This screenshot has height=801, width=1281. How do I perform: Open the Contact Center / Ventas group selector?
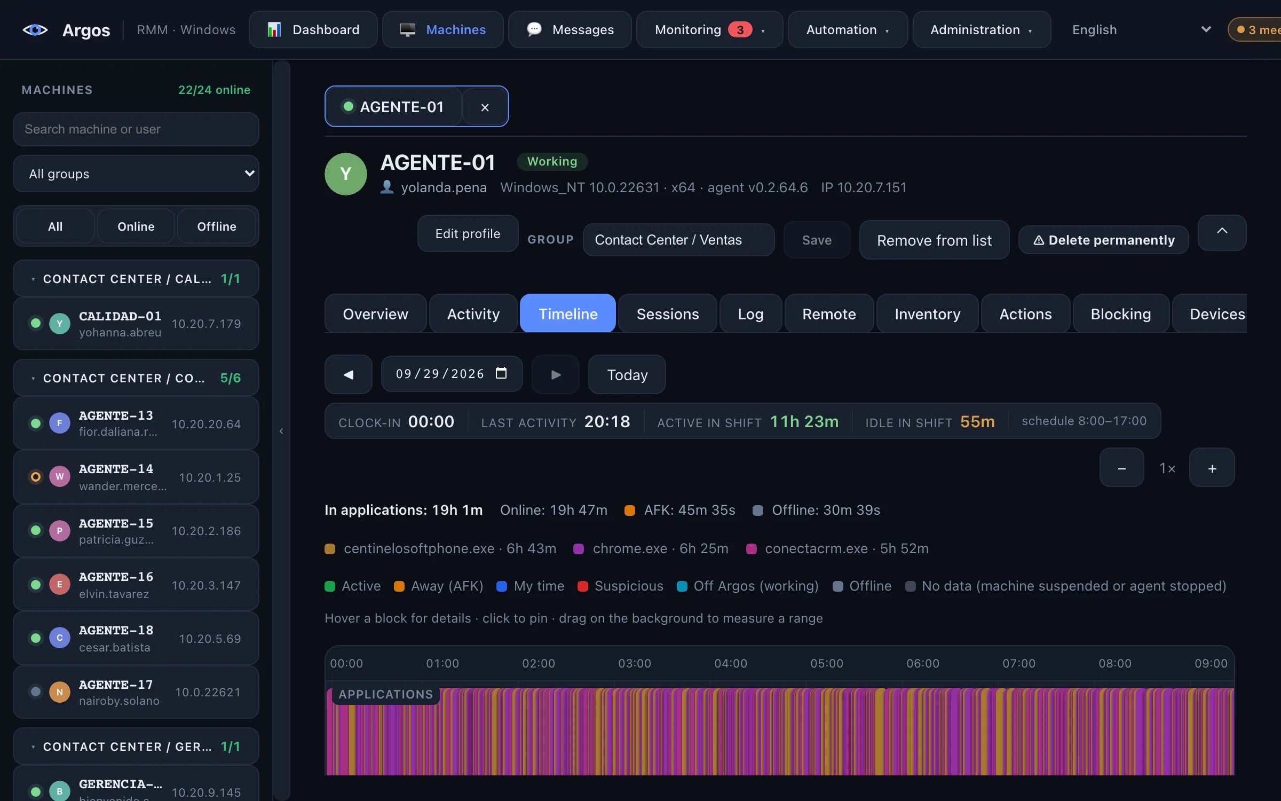pyautogui.click(x=678, y=240)
